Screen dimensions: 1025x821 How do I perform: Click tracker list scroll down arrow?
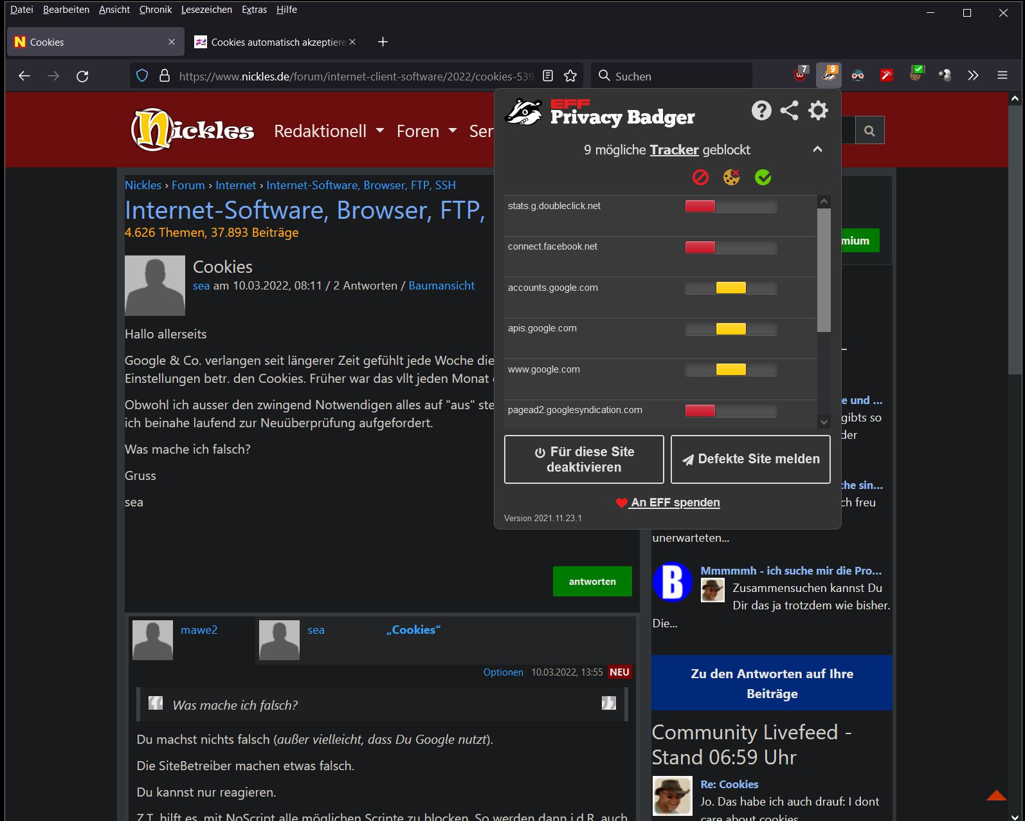824,422
